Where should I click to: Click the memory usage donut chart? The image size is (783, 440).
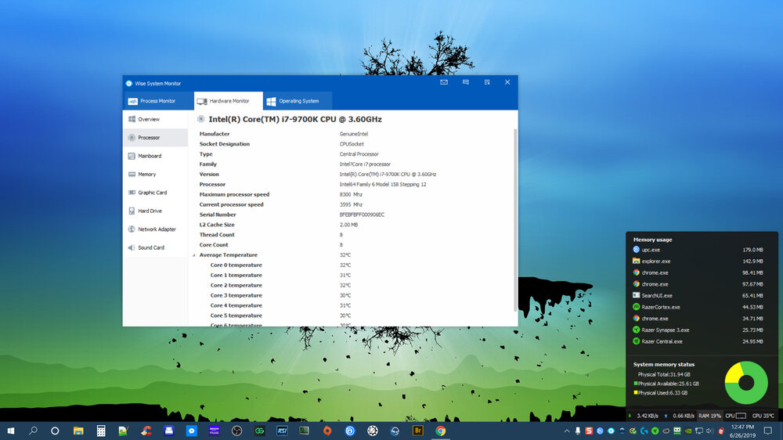coord(746,383)
